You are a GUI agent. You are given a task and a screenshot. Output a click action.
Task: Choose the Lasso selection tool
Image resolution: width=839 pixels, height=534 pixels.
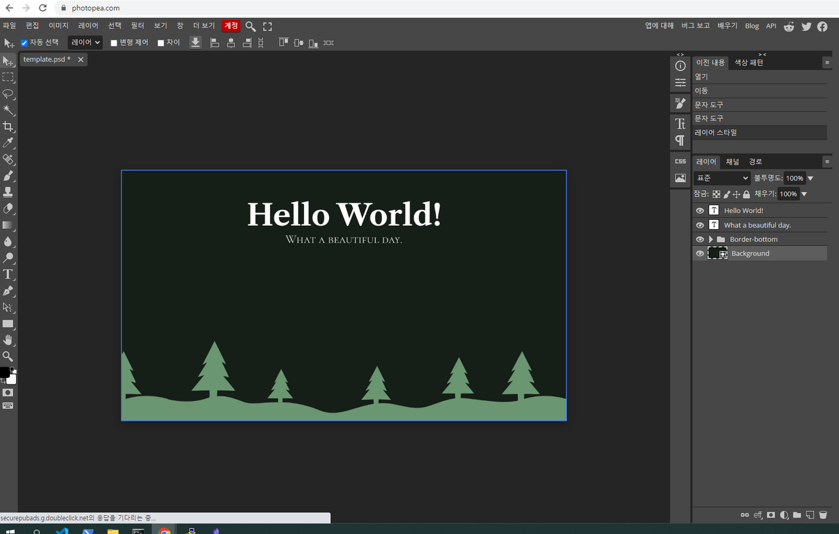coord(8,94)
